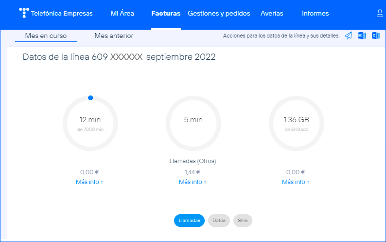
Task: Select the Facturas menu item
Action: 166,13
